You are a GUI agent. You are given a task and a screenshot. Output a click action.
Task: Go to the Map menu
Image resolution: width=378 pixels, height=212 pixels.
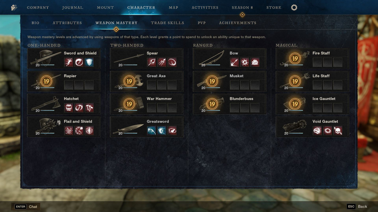tap(174, 8)
